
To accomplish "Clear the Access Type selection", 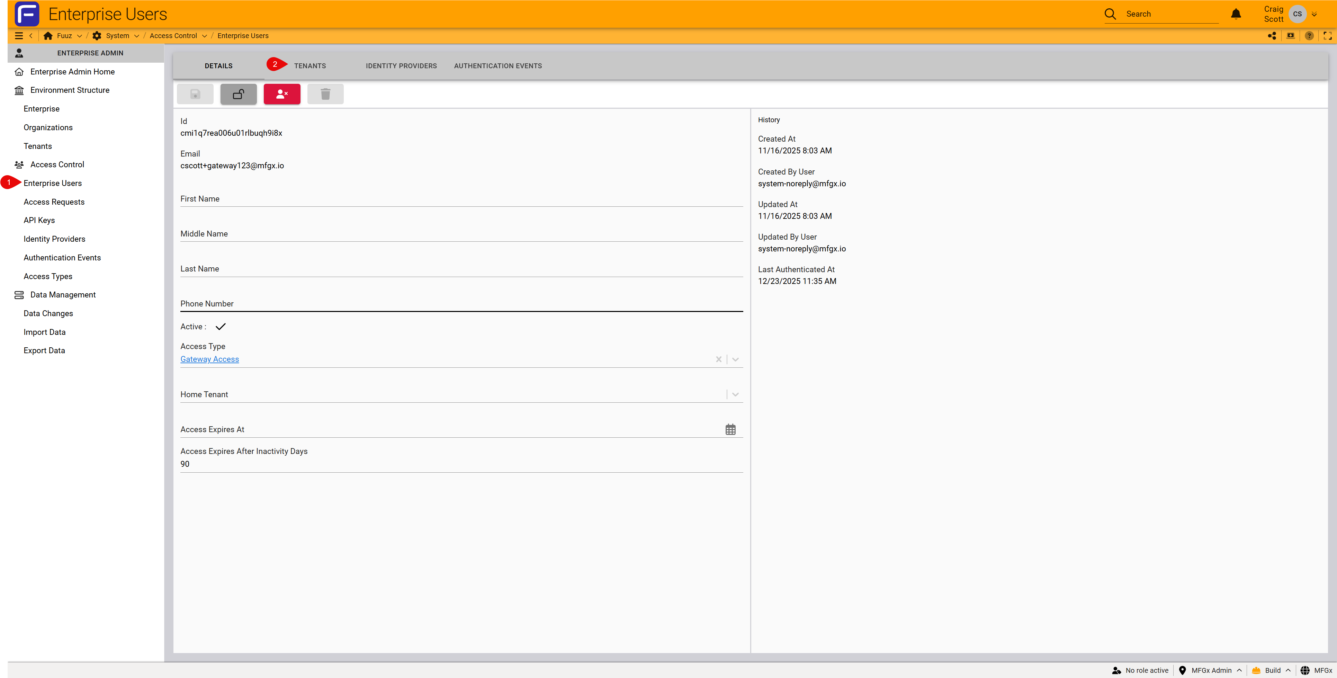I will (x=718, y=359).
